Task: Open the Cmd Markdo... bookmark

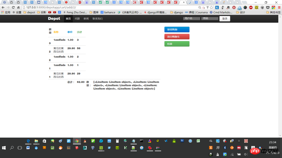Action: [x=221, y=12]
